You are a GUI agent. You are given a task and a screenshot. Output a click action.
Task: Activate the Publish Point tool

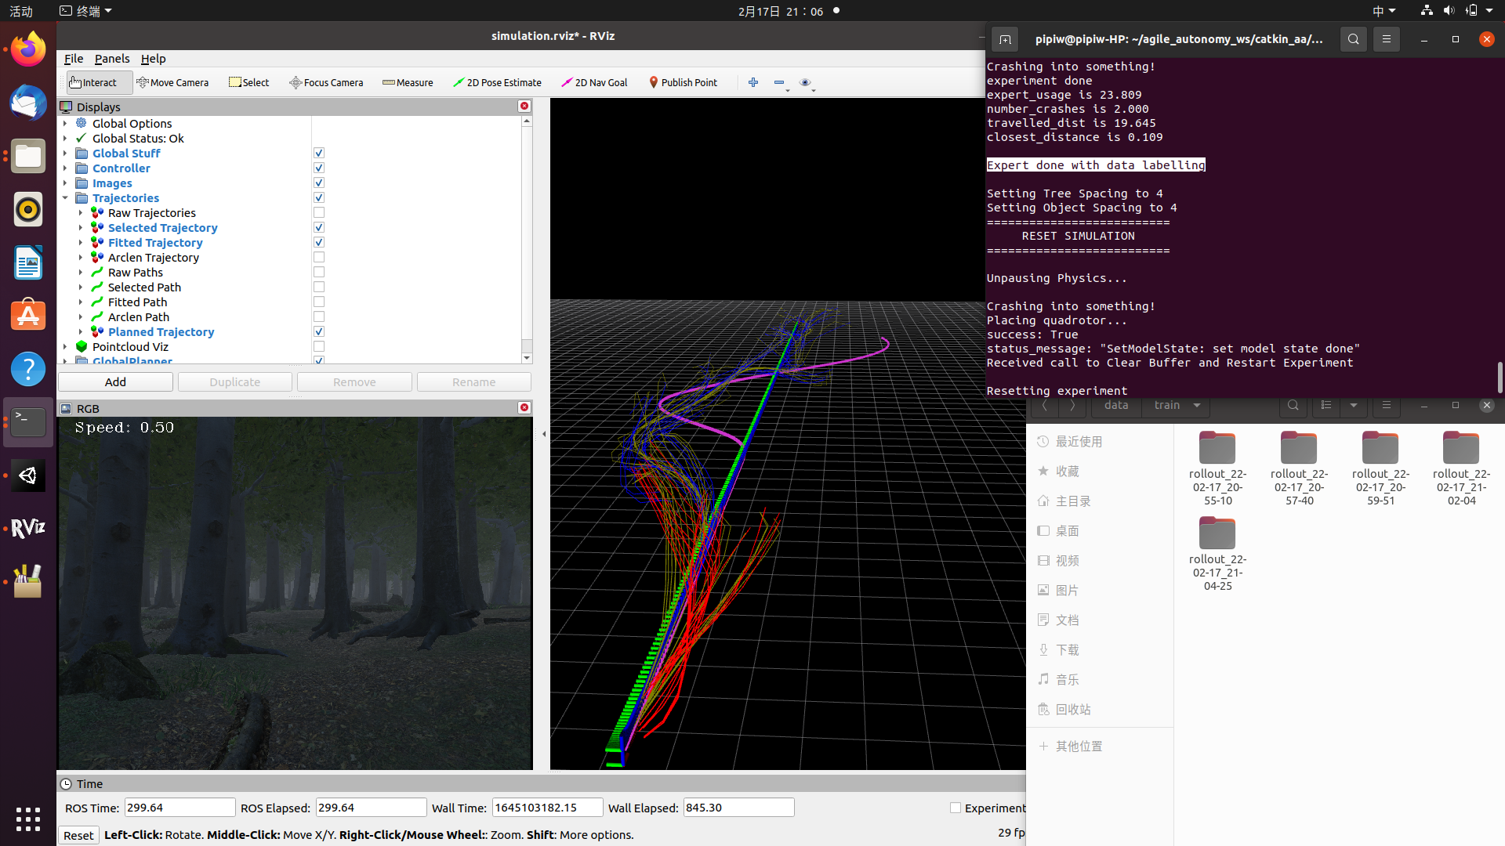(683, 82)
